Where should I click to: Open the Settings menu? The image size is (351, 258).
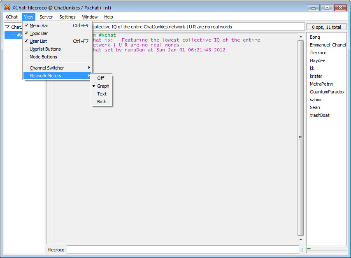67,17
